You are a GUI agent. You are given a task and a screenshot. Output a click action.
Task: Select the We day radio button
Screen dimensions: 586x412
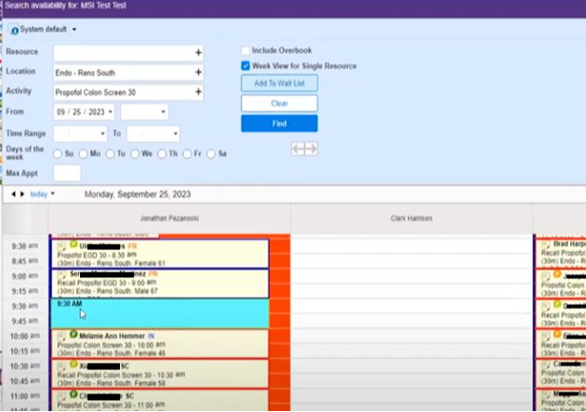pos(135,153)
